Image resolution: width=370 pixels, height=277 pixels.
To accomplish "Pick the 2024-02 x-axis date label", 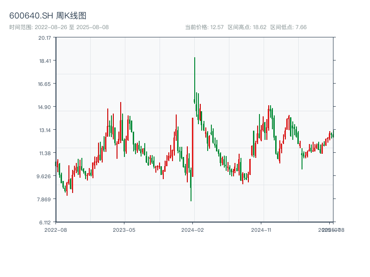I will click(x=193, y=229).
